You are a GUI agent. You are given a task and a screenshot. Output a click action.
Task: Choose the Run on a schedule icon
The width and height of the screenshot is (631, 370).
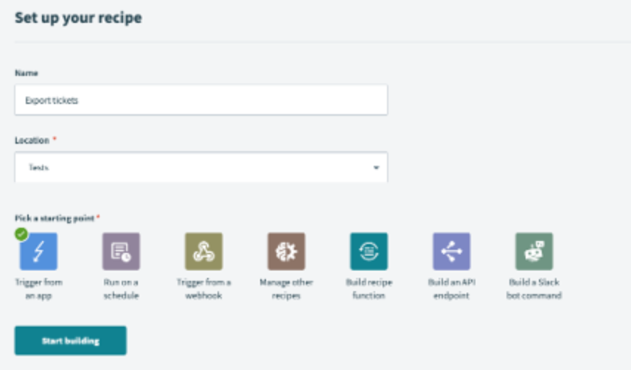(121, 252)
